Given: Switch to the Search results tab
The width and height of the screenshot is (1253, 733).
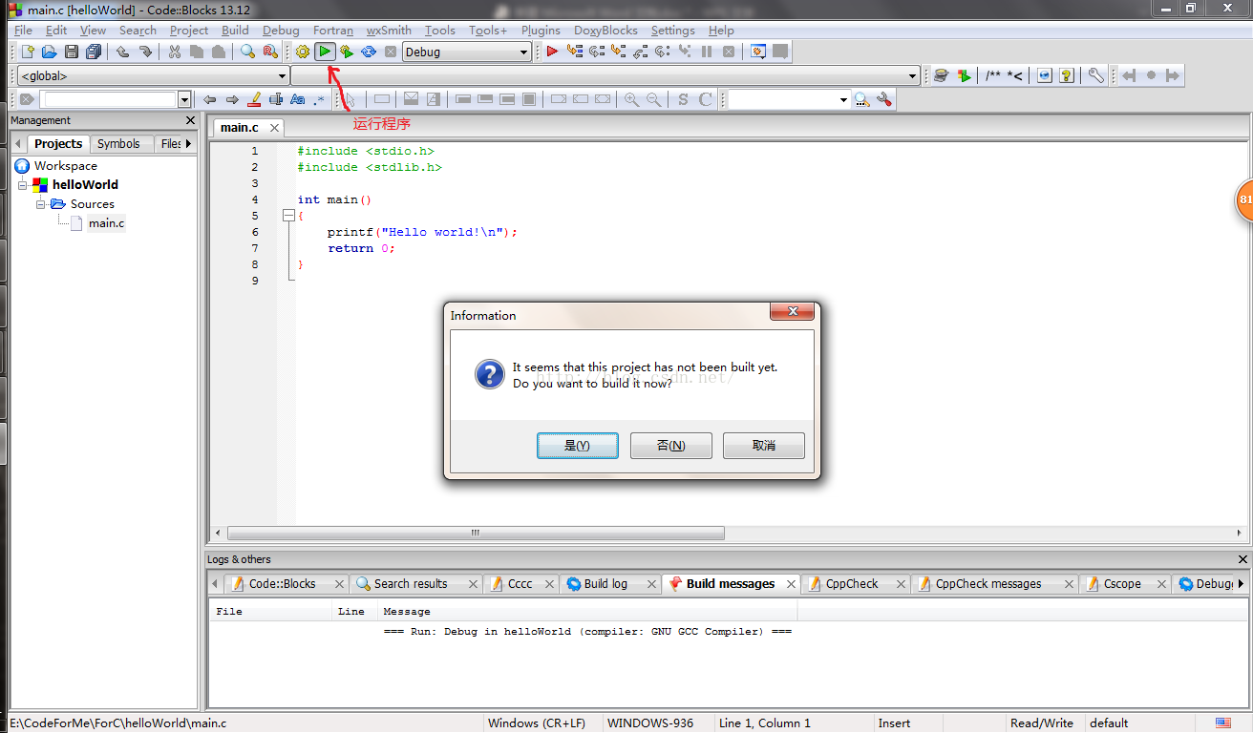Looking at the screenshot, I should [x=411, y=583].
